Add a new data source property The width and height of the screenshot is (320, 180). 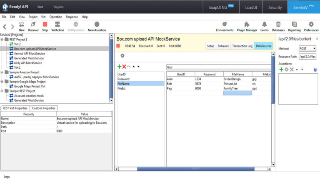point(120,67)
